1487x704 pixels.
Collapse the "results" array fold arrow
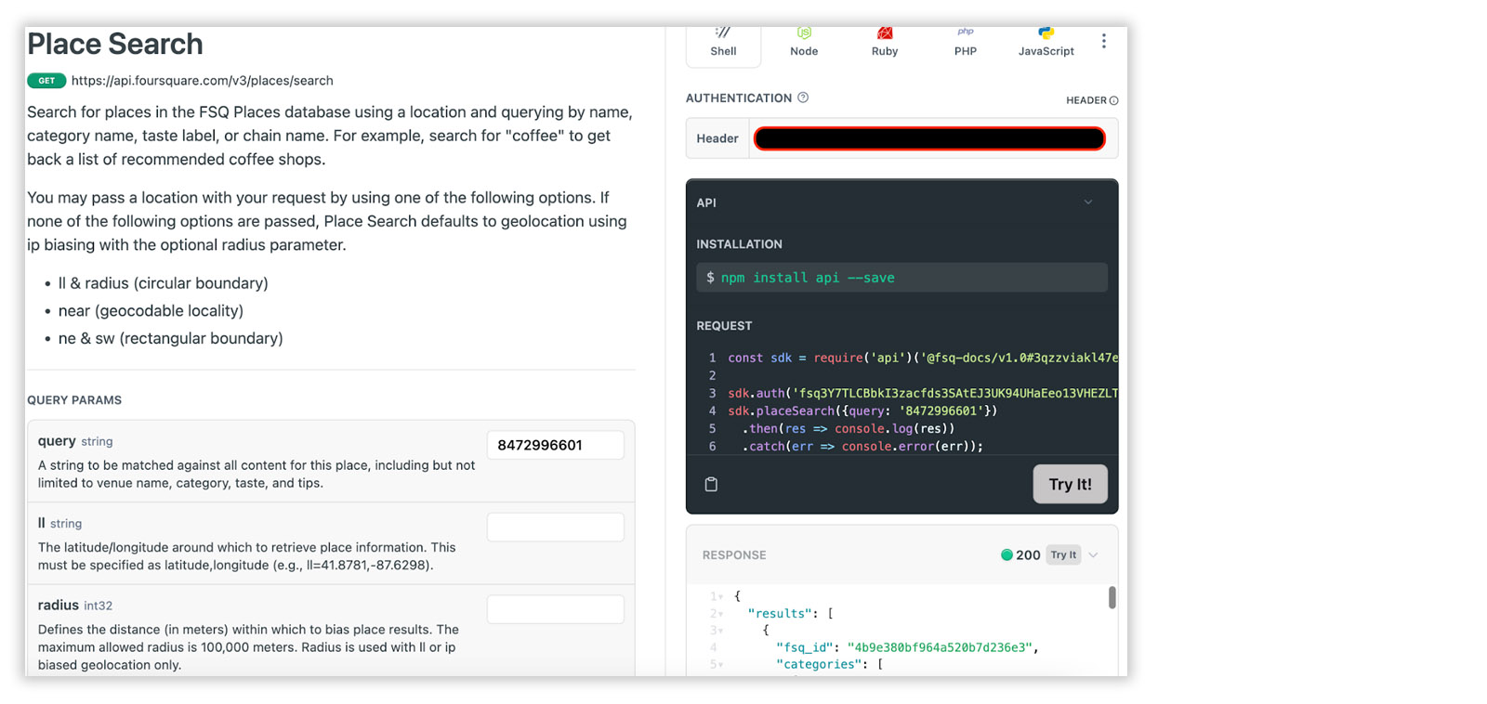720,614
